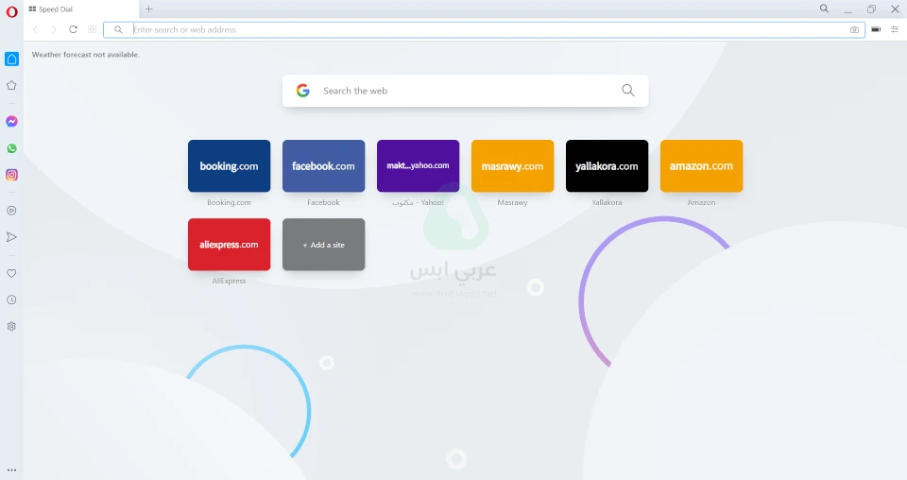This screenshot has height=480, width=907.
Task: Open the AliExpress speed dial tile
Action: pos(229,245)
